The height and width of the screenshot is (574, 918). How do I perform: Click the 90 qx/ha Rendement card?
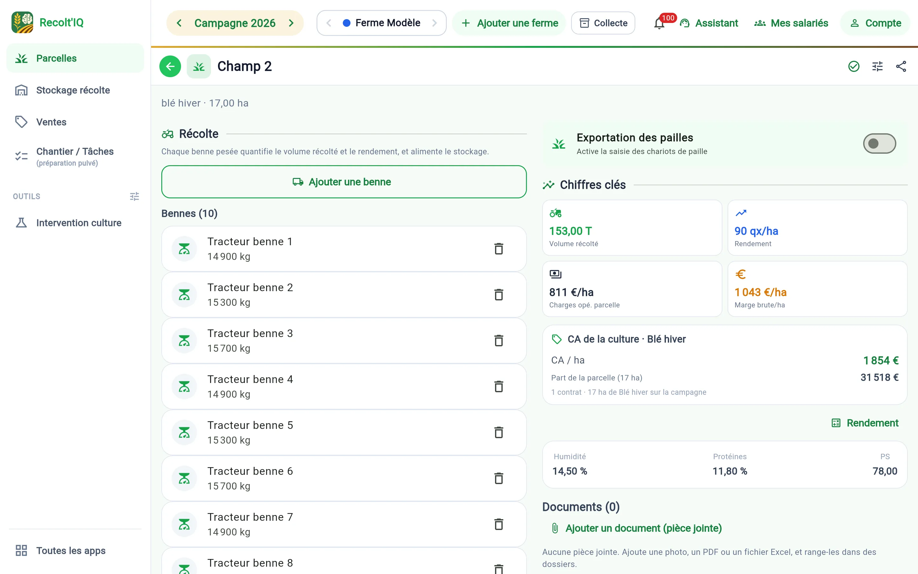pyautogui.click(x=818, y=228)
